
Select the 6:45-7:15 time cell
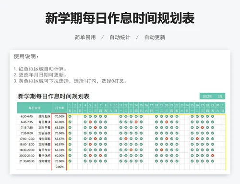pyautogui.click(x=27, y=122)
